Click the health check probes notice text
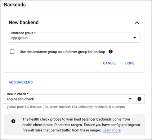 [81, 125]
